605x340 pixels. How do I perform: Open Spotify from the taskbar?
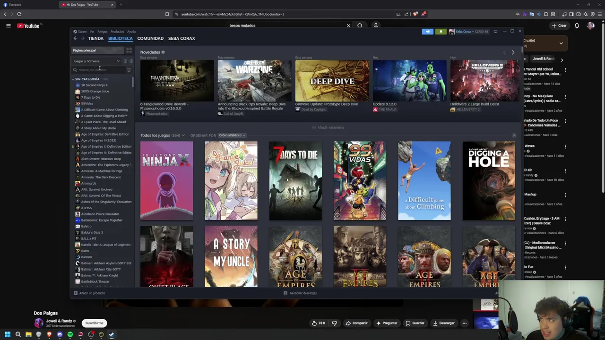(x=70, y=334)
